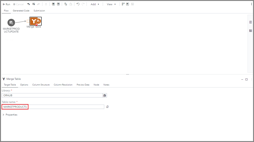Viewport: 254px width, 142px height.
Task: Select the Merge Table node
Action: (x=36, y=21)
